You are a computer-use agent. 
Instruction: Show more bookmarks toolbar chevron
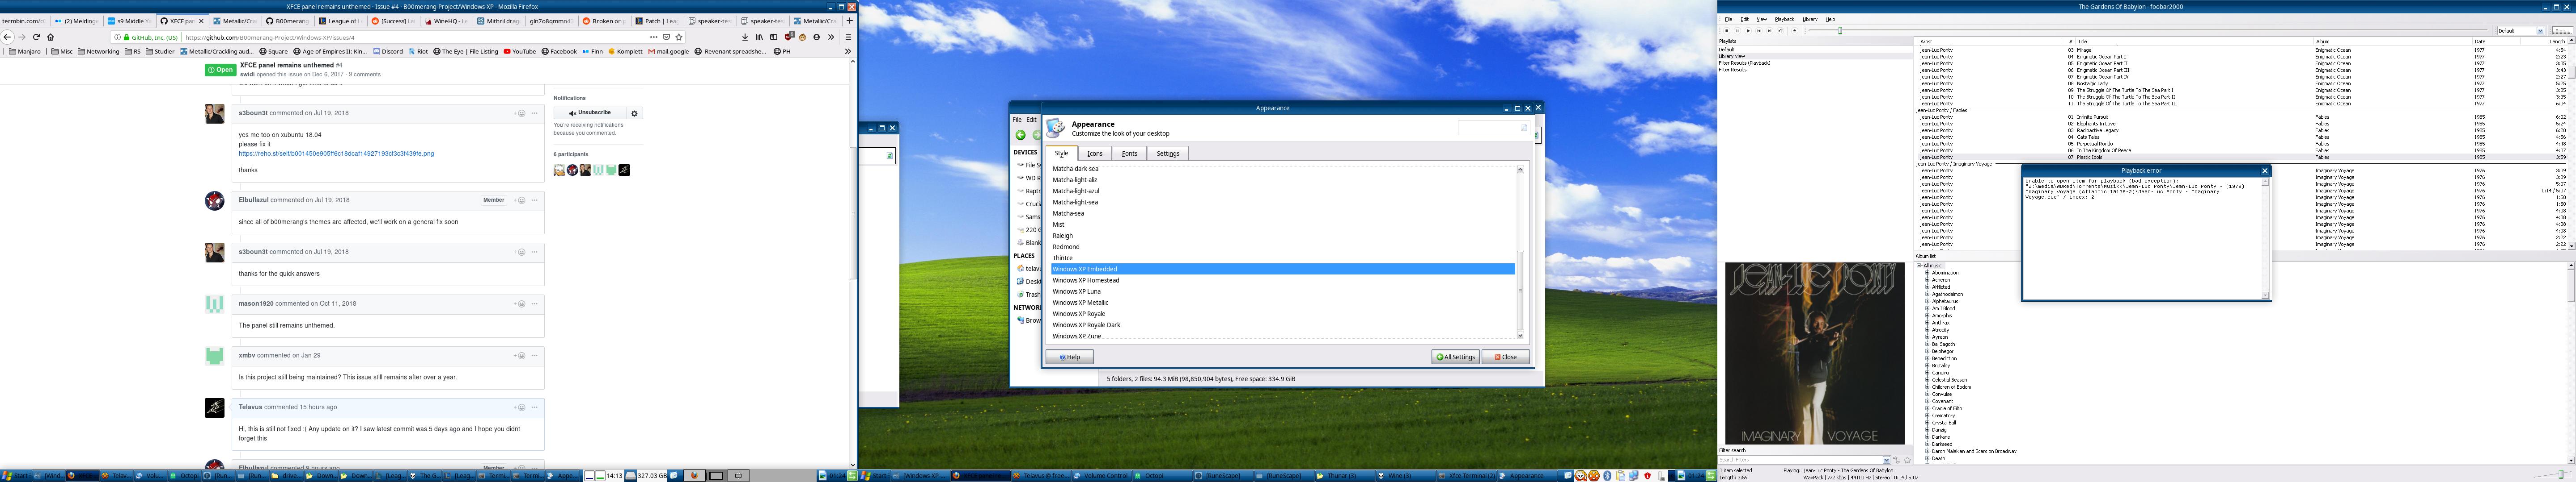point(847,51)
